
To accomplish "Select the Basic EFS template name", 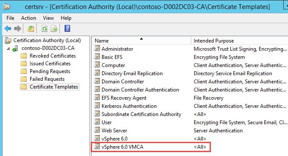I will (112, 57).
